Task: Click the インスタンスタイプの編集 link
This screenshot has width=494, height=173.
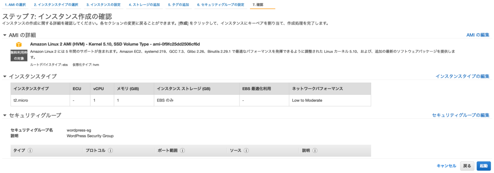Action: point(463,76)
